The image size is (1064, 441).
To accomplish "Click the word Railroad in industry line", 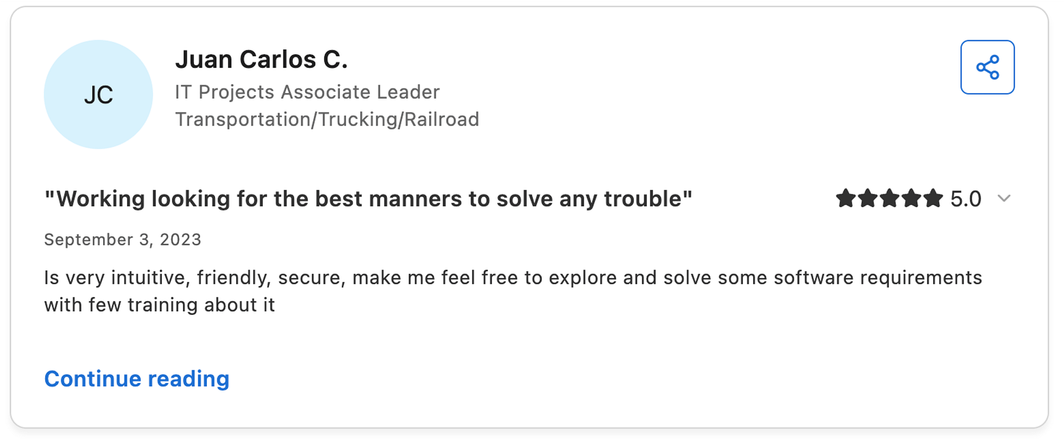I will point(441,120).
